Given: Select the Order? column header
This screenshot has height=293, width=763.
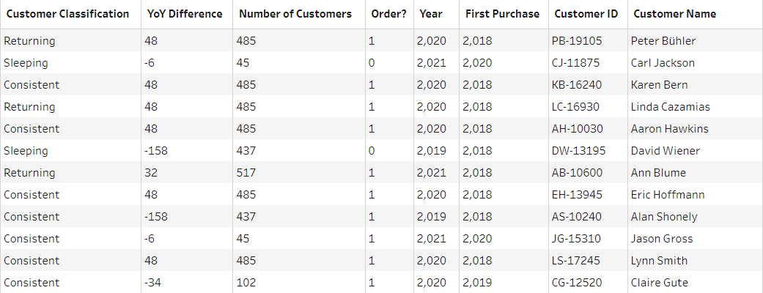Looking at the screenshot, I should (x=388, y=14).
